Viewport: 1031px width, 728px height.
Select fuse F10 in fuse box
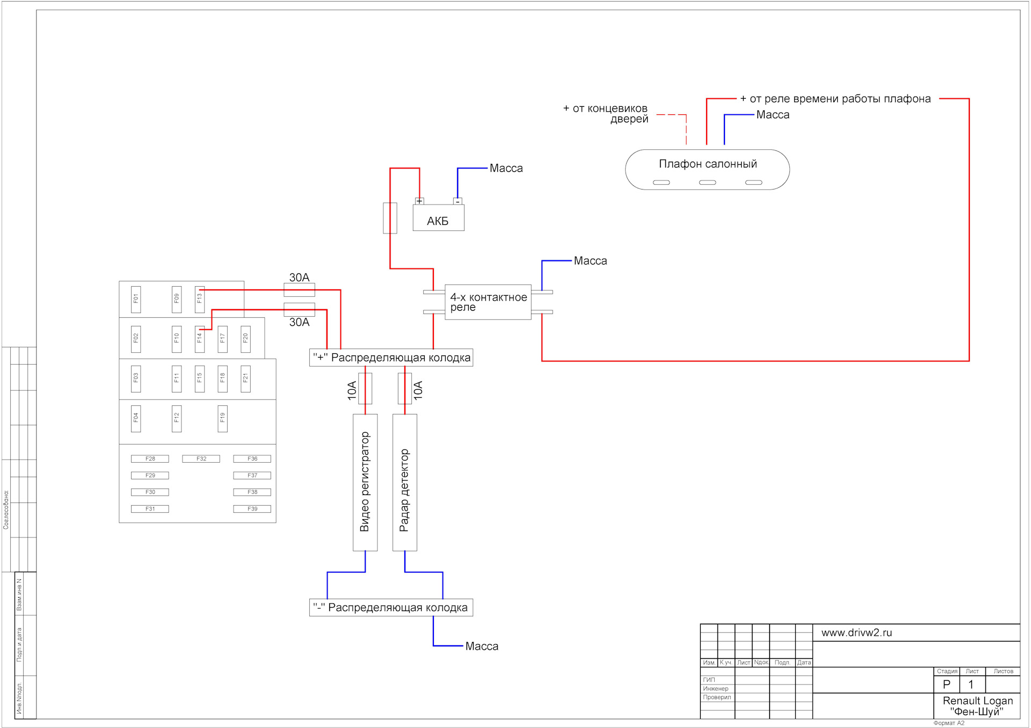[177, 339]
